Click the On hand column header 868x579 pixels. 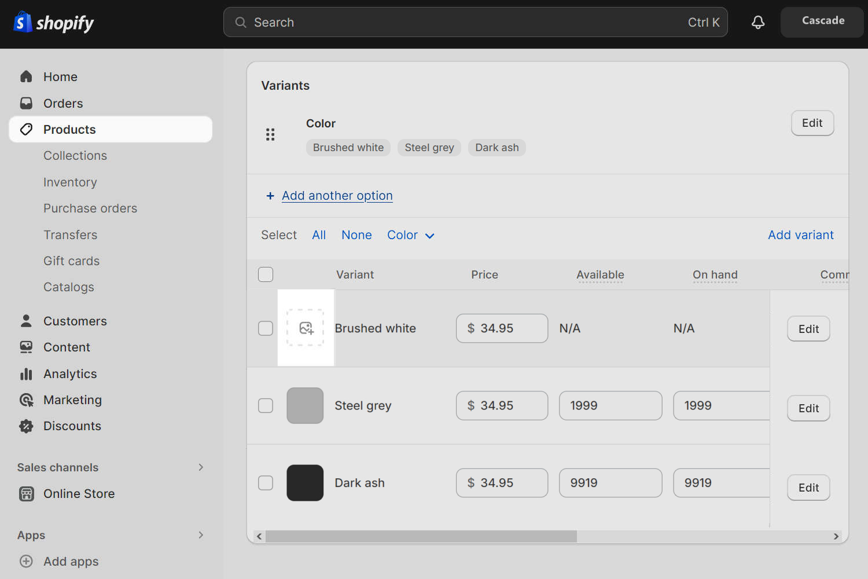point(715,275)
